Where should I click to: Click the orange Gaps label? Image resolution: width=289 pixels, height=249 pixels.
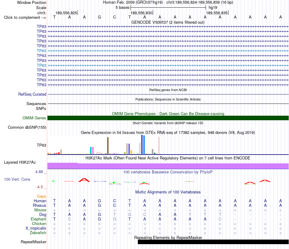pyautogui.click(x=41, y=196)
